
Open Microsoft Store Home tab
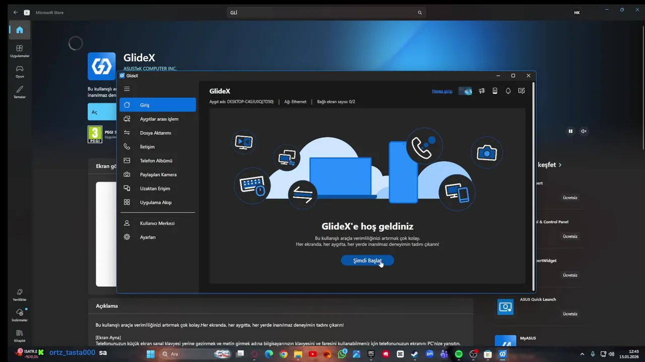[20, 30]
